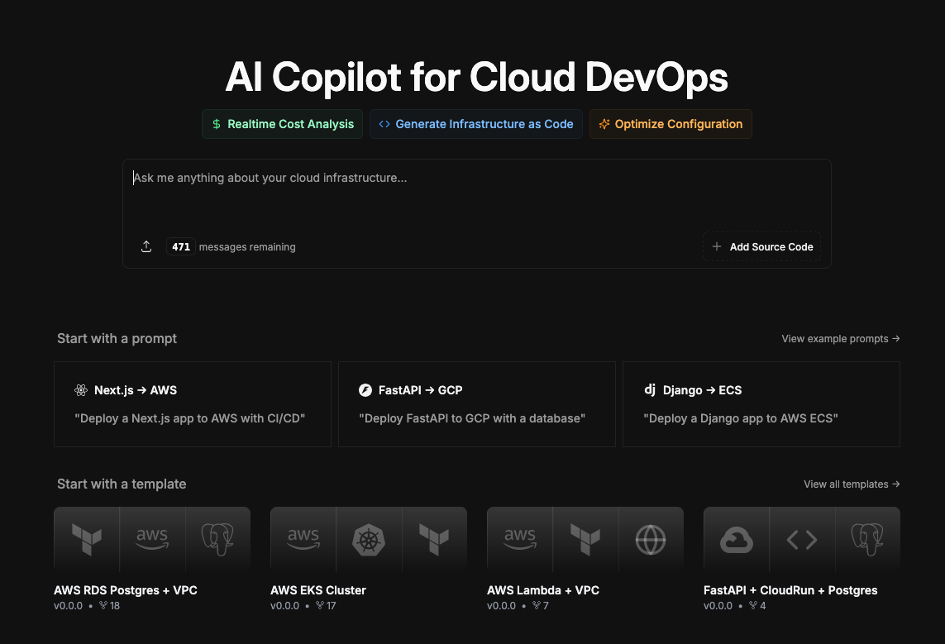Image resolution: width=945 pixels, height=644 pixels.
Task: Click AWS logo in AWS RDS Postgres template
Action: pyautogui.click(x=152, y=539)
